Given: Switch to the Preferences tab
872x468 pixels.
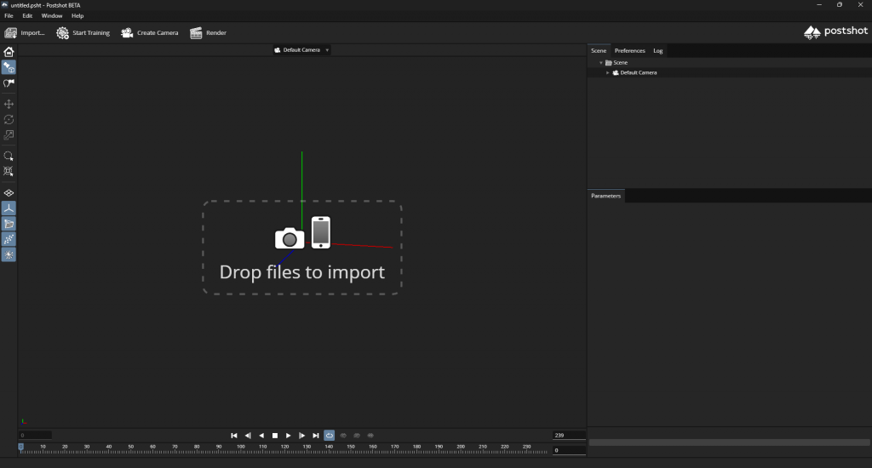Looking at the screenshot, I should pos(630,51).
